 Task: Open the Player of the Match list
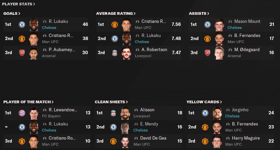click(28, 102)
